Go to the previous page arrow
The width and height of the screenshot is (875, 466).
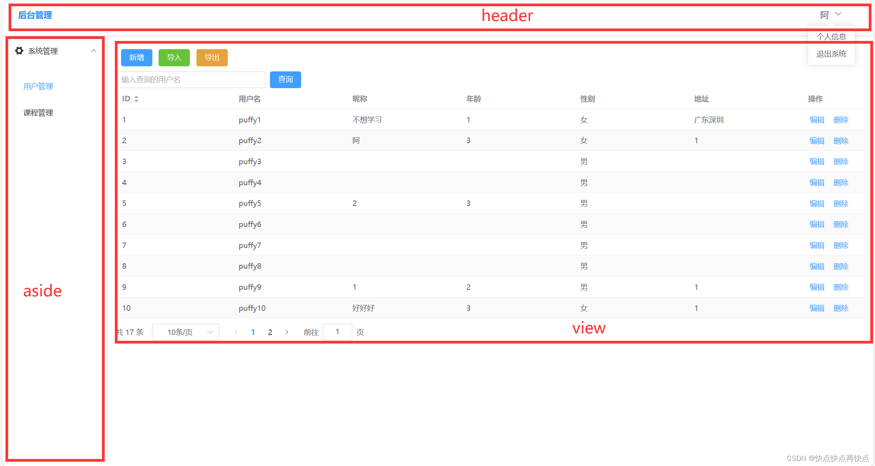(236, 332)
